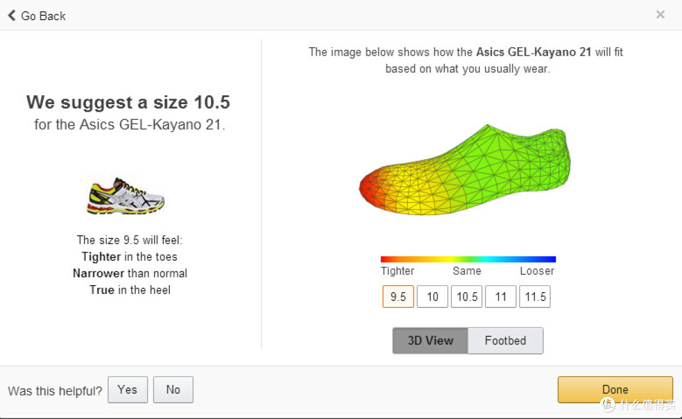The height and width of the screenshot is (419, 682).
Task: Click the Go Back arrow icon
Action: pyautogui.click(x=12, y=16)
